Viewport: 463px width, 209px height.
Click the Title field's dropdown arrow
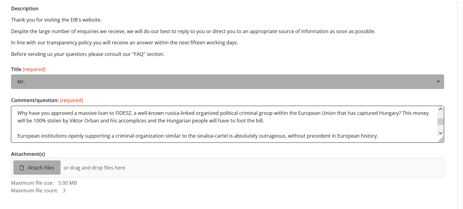438,82
